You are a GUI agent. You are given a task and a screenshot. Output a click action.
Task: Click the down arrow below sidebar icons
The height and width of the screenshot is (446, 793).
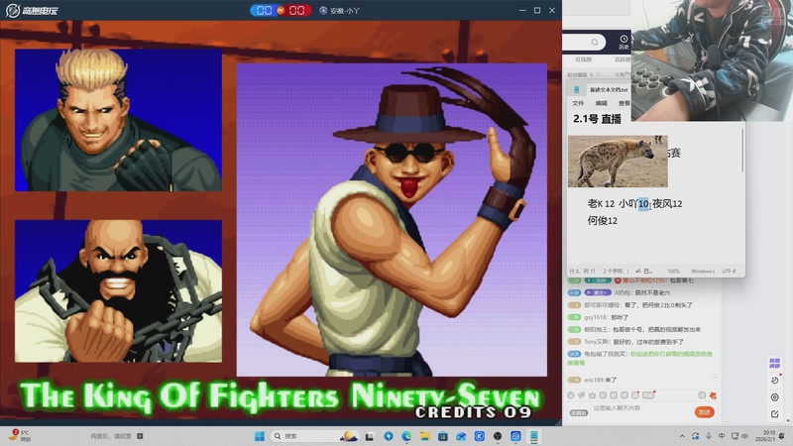[x=788, y=420]
